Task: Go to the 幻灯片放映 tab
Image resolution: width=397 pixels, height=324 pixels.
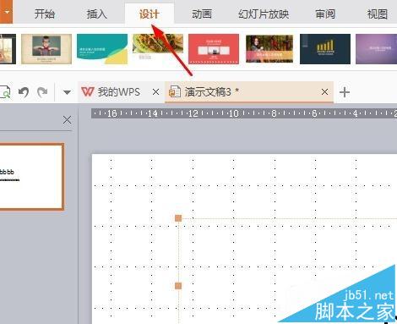Action: pos(264,14)
